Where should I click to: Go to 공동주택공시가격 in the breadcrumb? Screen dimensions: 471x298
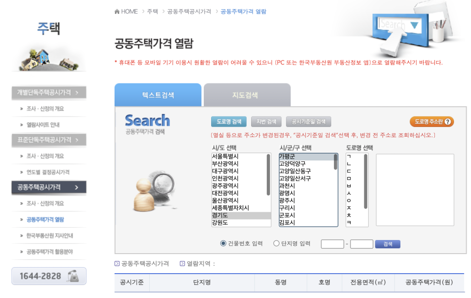[189, 11]
